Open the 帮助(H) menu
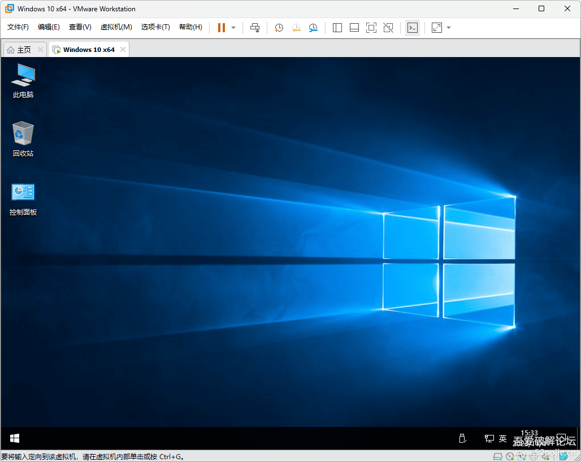 (x=190, y=28)
